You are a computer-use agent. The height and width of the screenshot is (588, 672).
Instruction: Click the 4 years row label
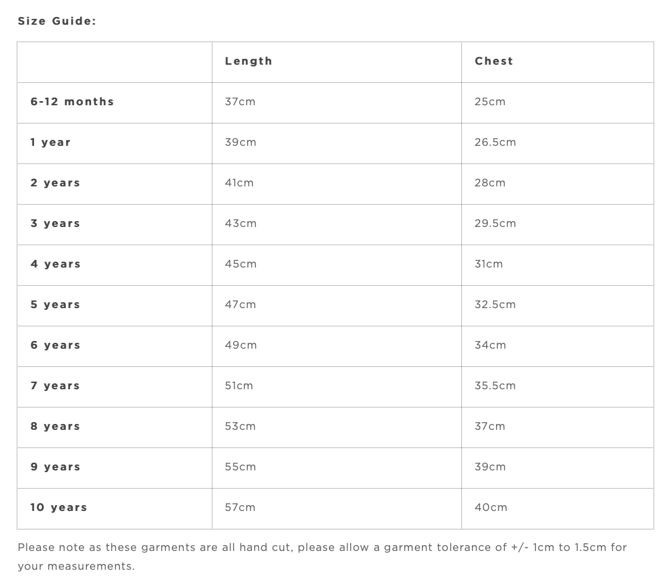tap(55, 264)
